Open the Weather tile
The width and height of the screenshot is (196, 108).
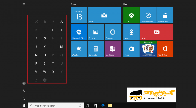tap(79, 49)
